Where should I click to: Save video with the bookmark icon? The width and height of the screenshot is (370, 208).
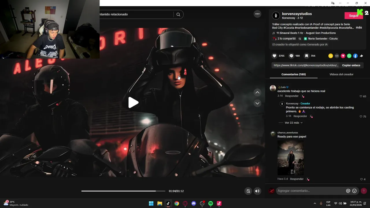coord(307,56)
